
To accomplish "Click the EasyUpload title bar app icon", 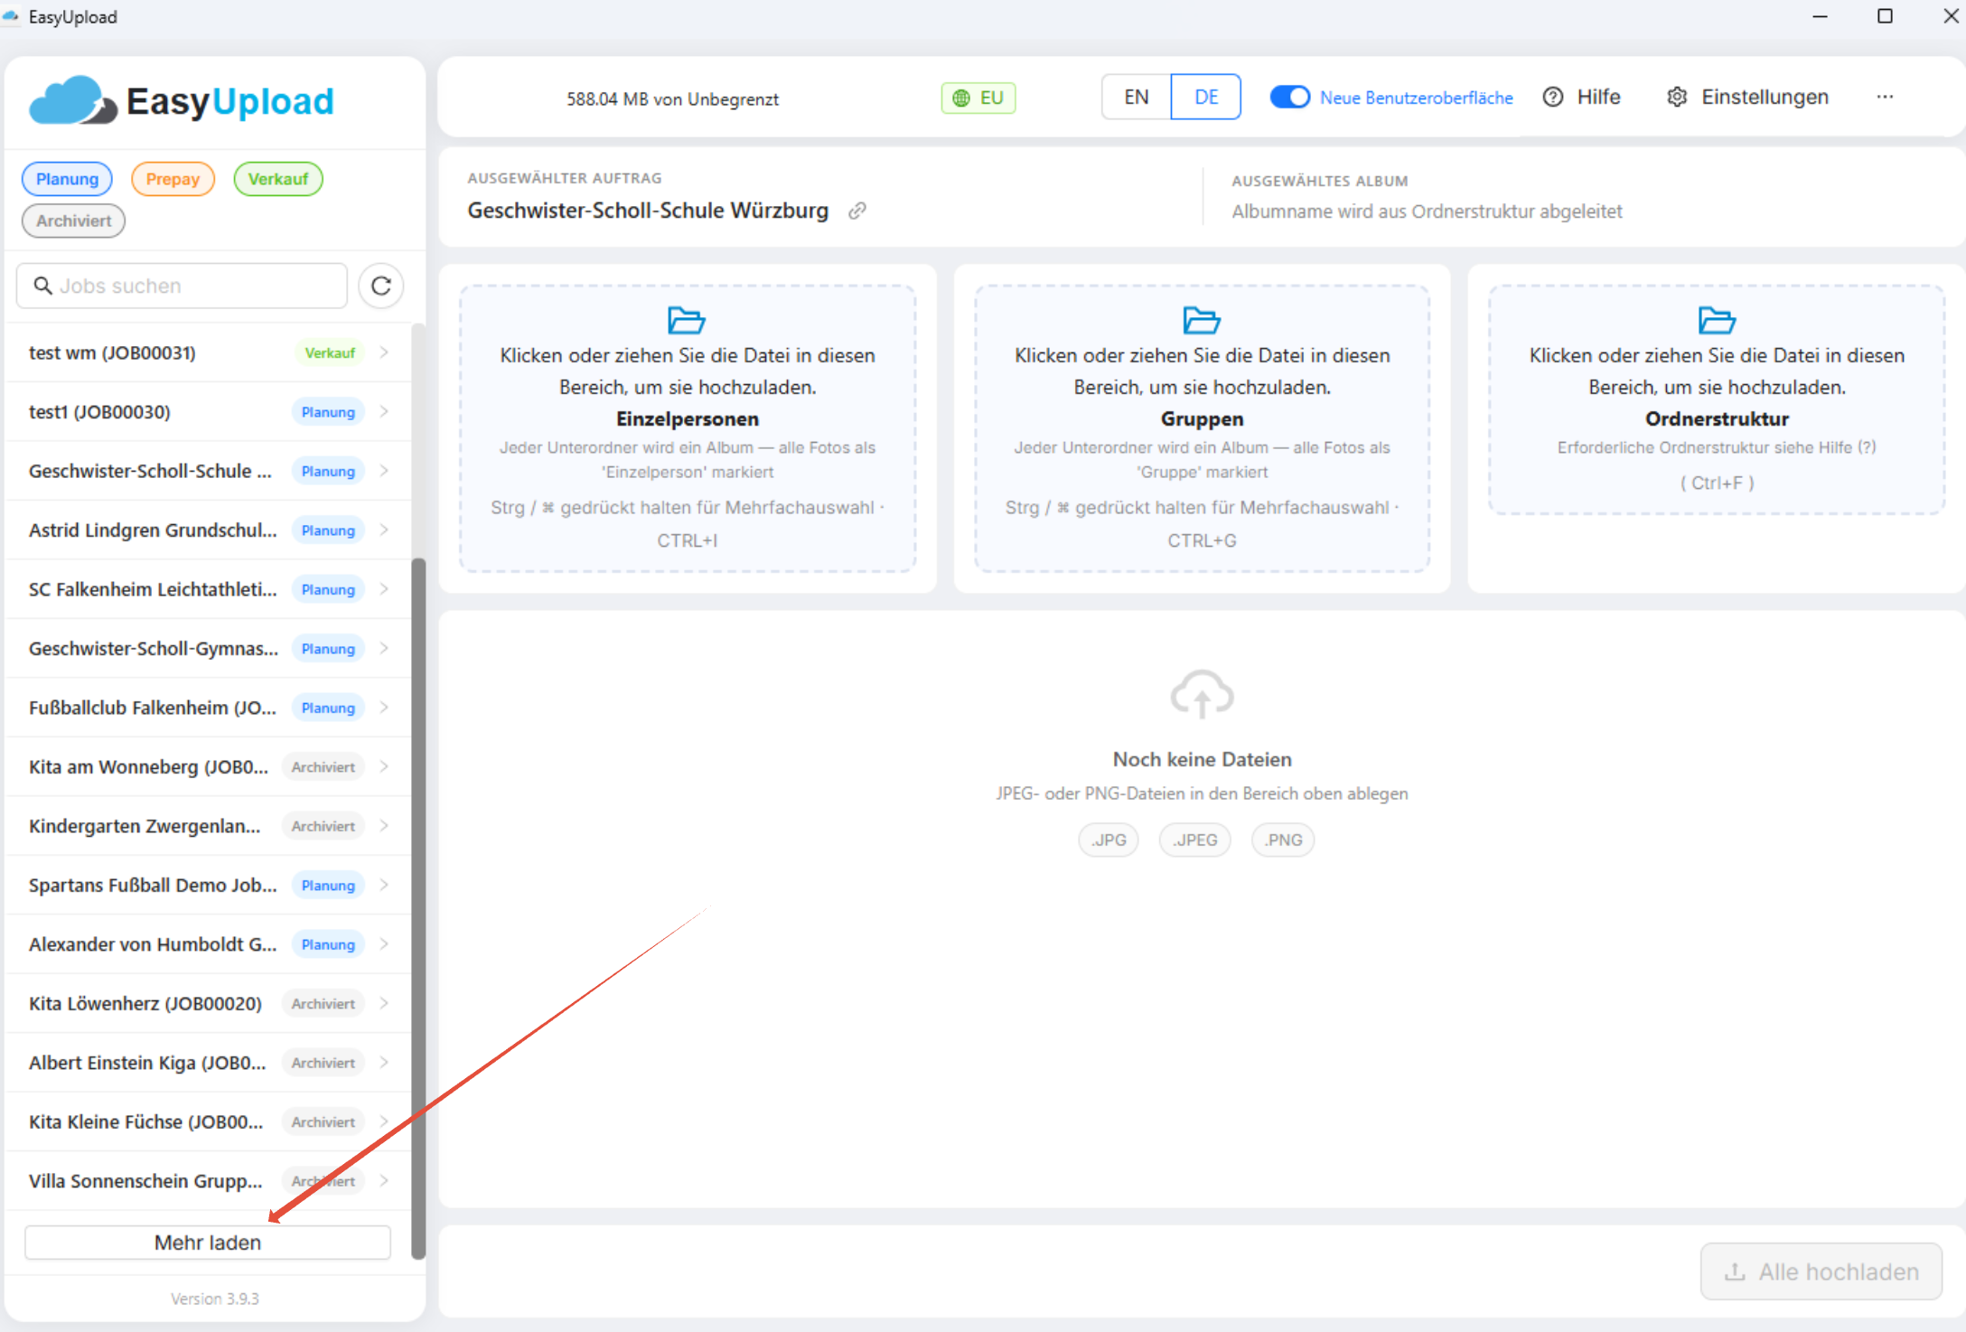I will pos(12,16).
